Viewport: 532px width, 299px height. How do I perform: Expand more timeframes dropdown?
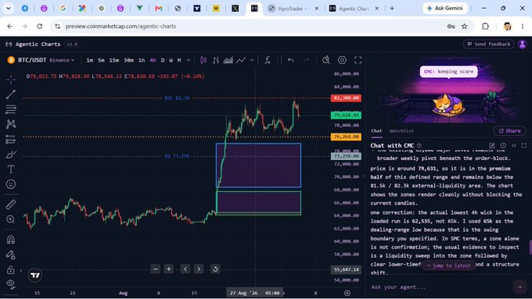pyautogui.click(x=189, y=60)
